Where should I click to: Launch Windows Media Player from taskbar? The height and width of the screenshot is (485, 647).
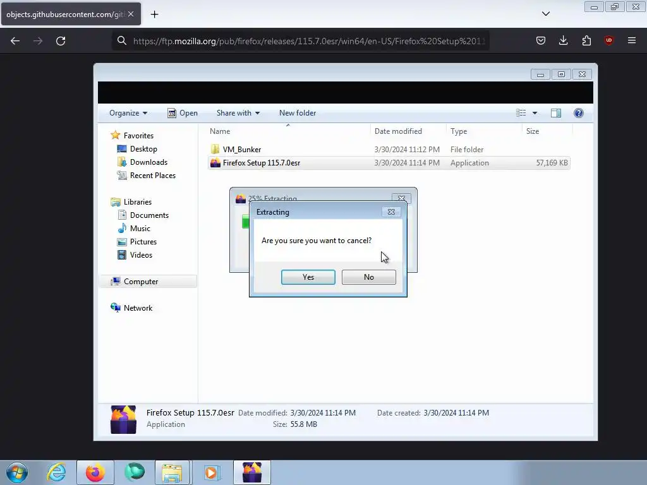tap(212, 472)
